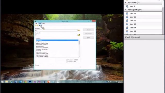
Task: Click the participants panel vertical scrollbar
Action: tap(163, 17)
